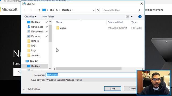Click Desktop in the address breadcrumb
The image size is (172, 96).
tap(66, 10)
